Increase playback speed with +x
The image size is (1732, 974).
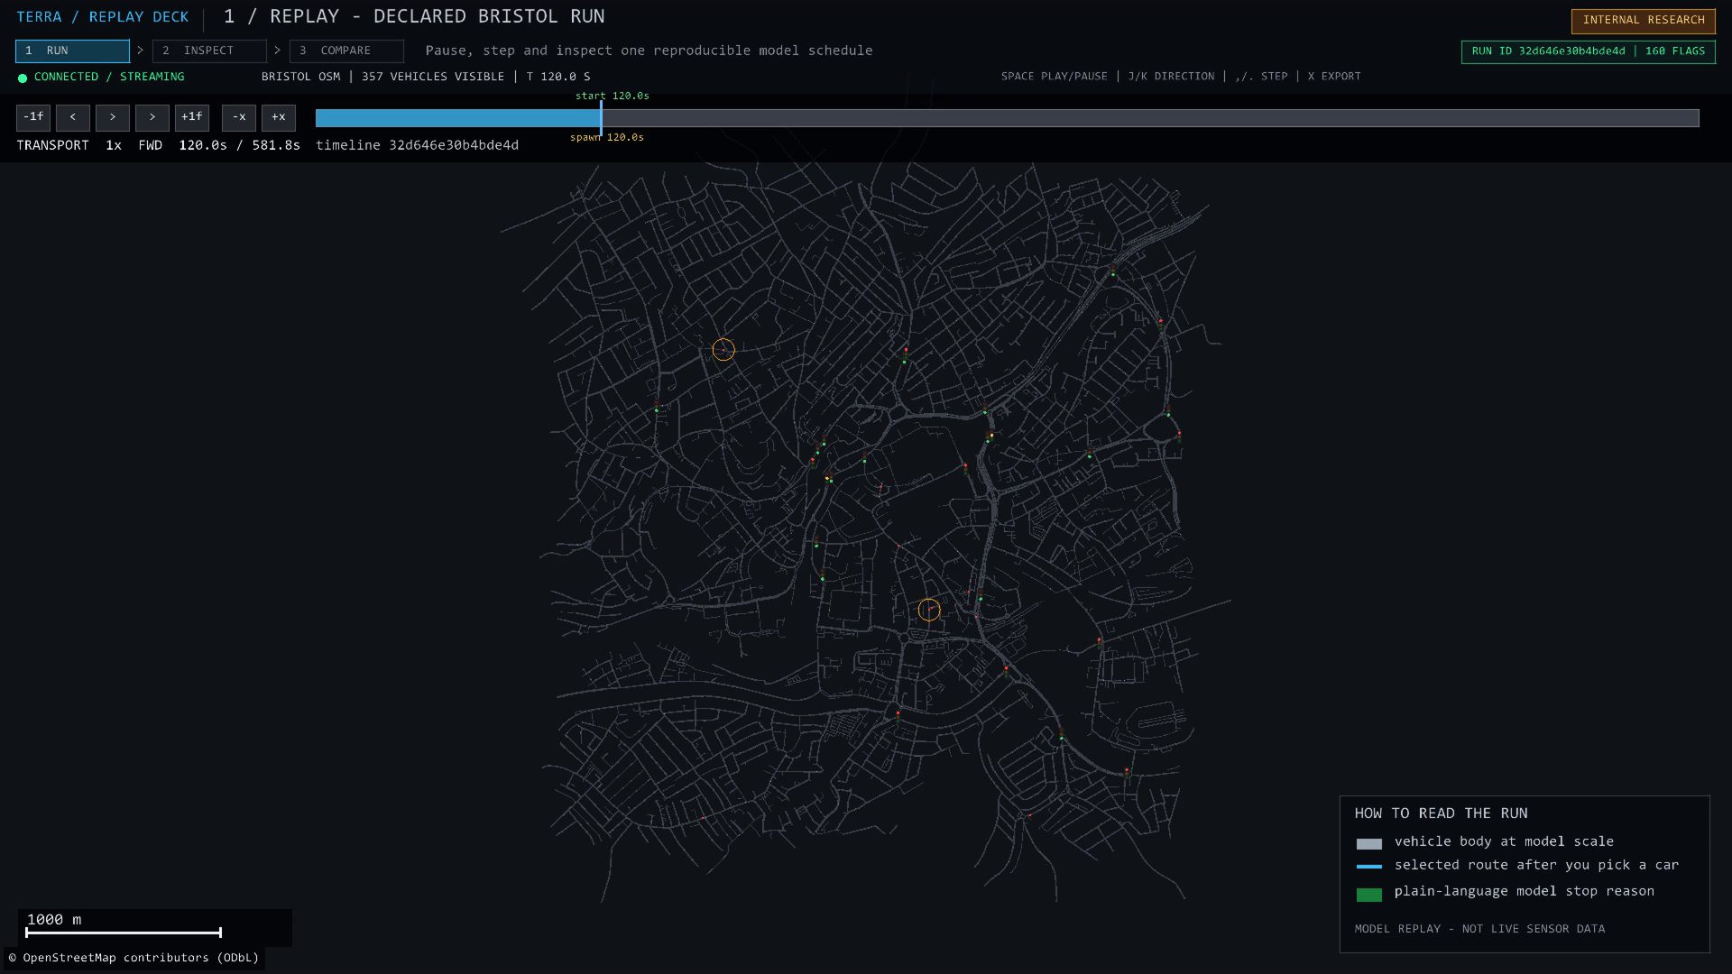[x=279, y=117]
